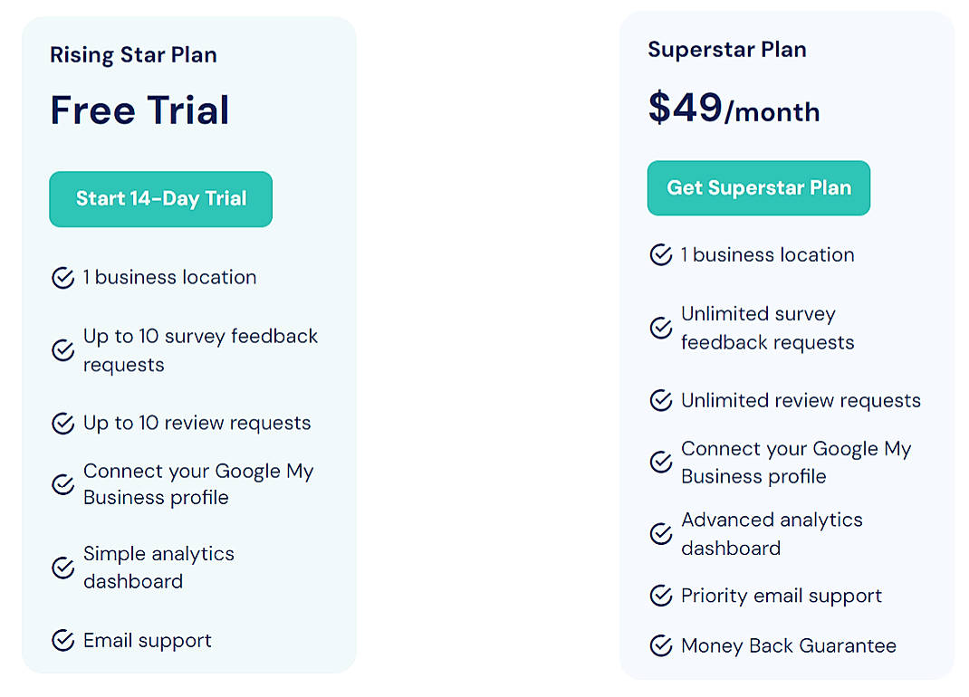Click the 'Free Trial' price title

pos(139,110)
